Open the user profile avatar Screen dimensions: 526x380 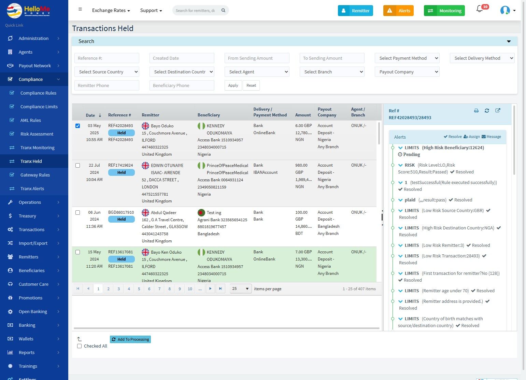(x=505, y=11)
